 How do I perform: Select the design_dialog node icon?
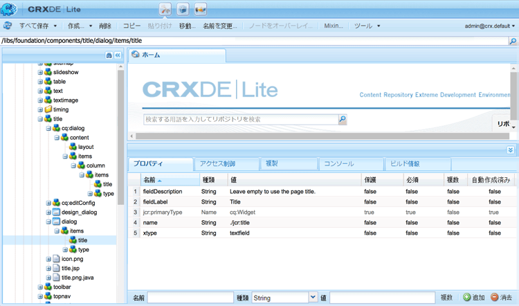[57, 213]
